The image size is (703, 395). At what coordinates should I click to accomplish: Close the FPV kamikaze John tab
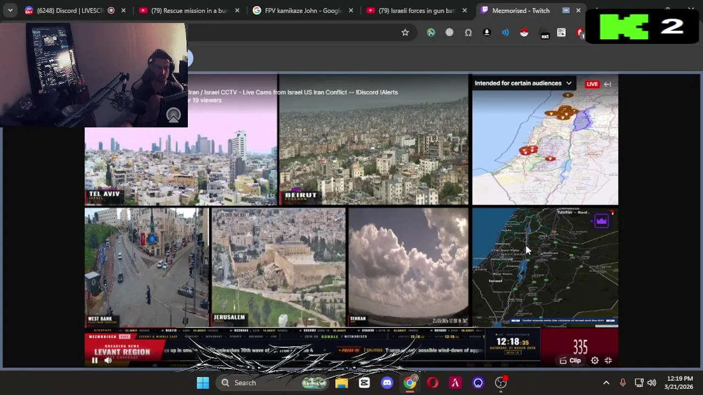(x=351, y=10)
